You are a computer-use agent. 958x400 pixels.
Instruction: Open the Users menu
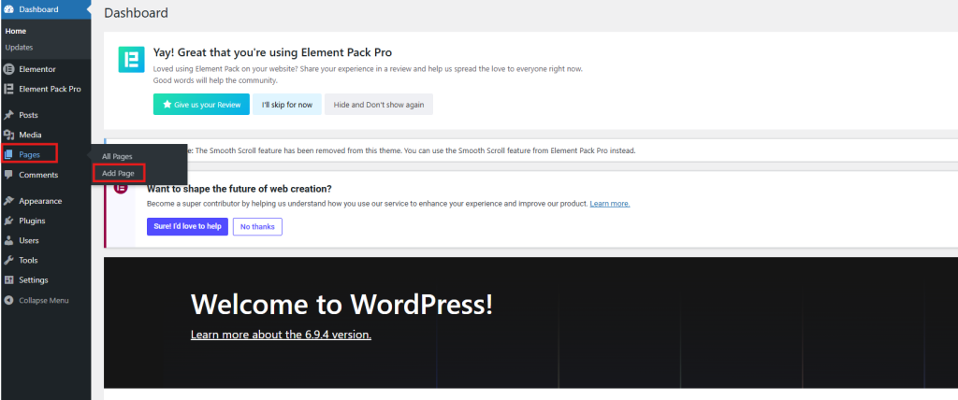(x=45, y=240)
